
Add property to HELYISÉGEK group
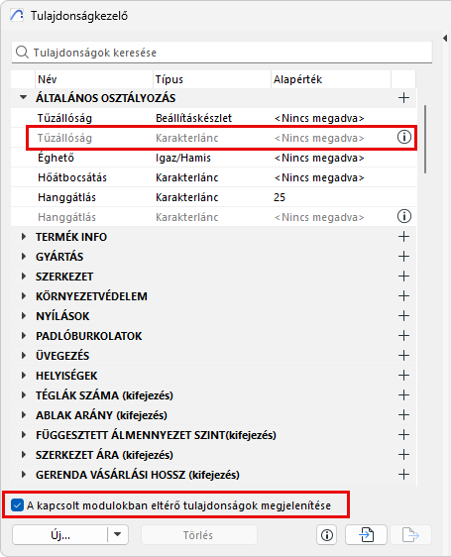(x=403, y=375)
